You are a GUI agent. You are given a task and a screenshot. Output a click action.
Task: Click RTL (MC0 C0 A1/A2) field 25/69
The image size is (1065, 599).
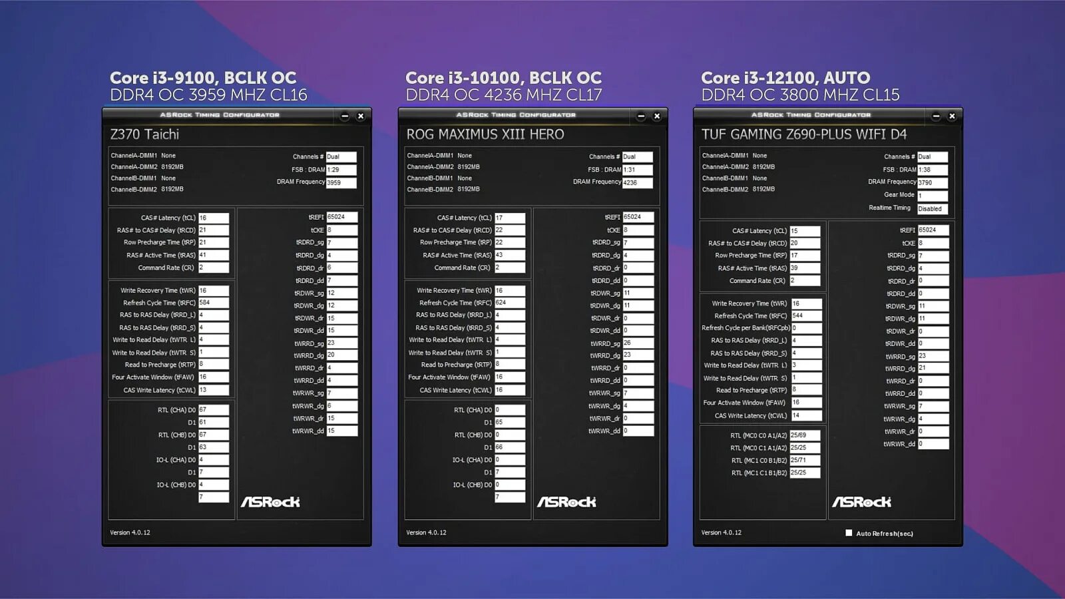click(x=805, y=435)
